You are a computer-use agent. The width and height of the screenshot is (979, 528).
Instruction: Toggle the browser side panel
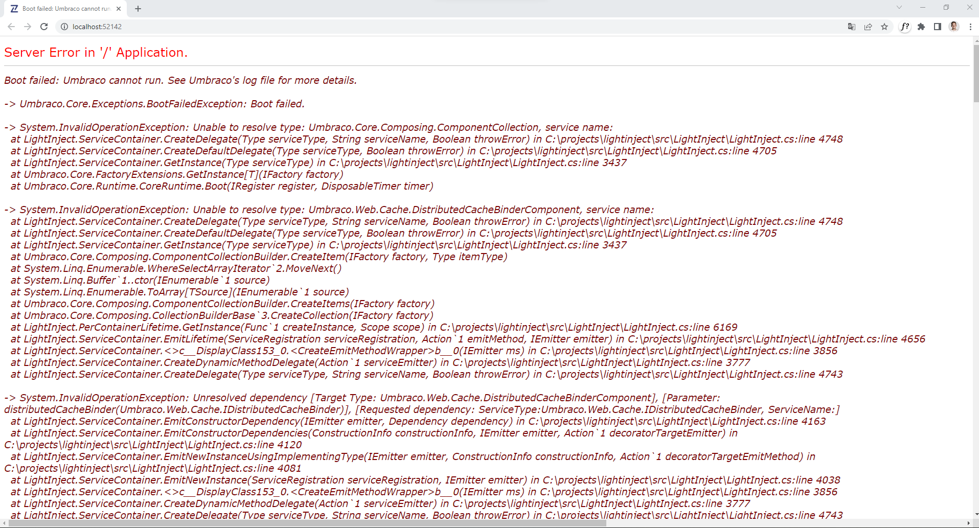pyautogui.click(x=938, y=27)
